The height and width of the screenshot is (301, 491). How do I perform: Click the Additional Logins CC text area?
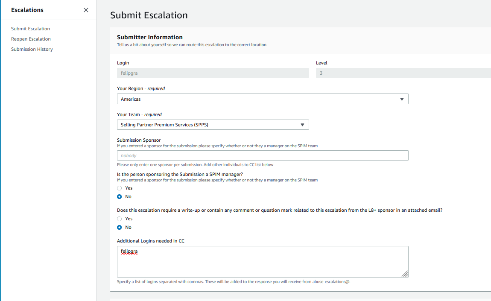[262, 261]
